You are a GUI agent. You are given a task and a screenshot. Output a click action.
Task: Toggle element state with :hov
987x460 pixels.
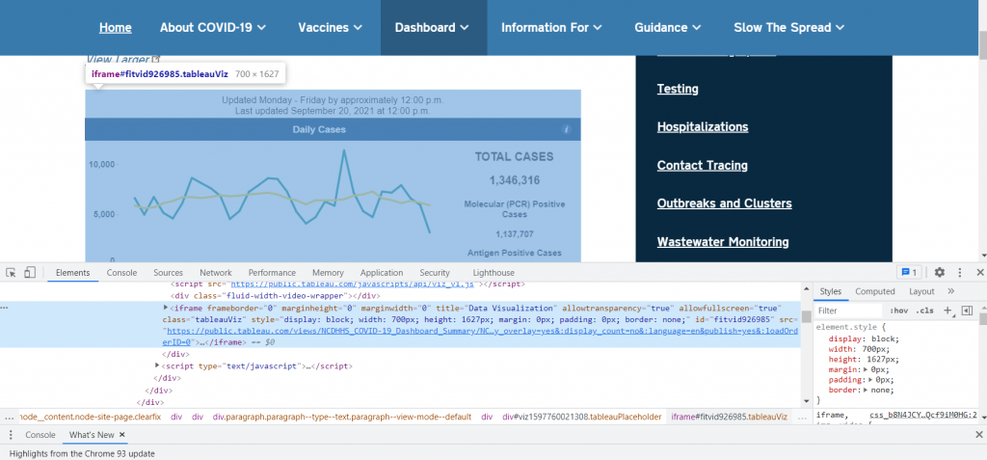pos(899,311)
